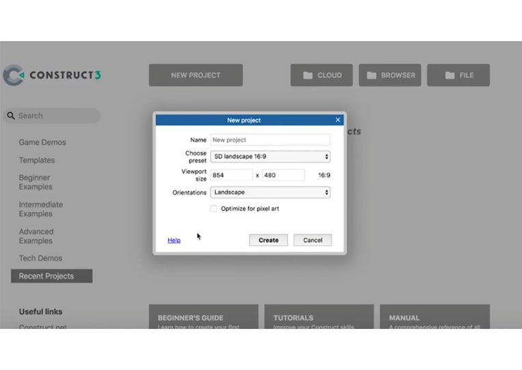Click the Construct 3 logo icon
Viewport: 522px width, 370px height.
[x=14, y=75]
